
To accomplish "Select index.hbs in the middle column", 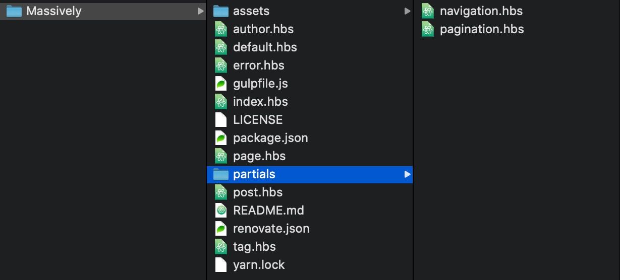I will pos(260,102).
